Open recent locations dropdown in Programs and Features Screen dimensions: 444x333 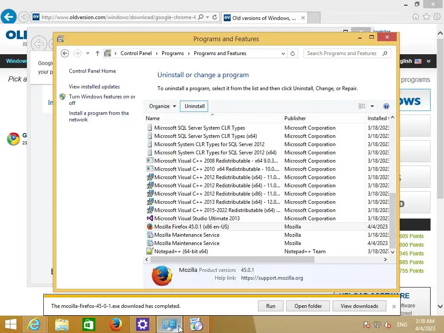88,53
